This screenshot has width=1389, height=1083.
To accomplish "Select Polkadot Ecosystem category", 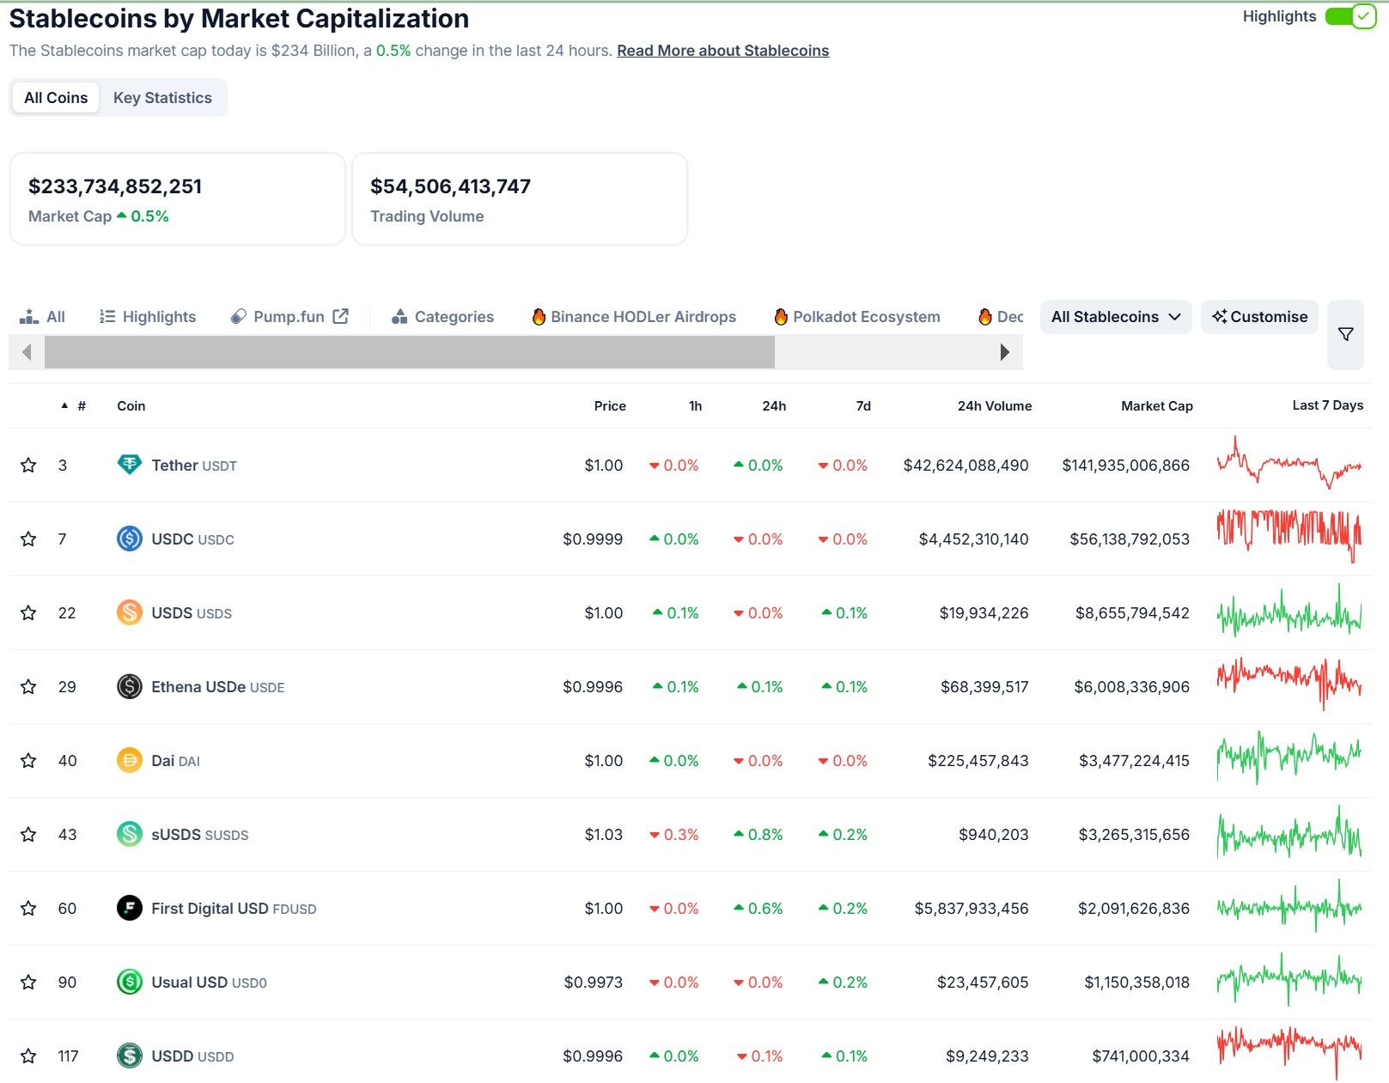I will click(x=857, y=317).
